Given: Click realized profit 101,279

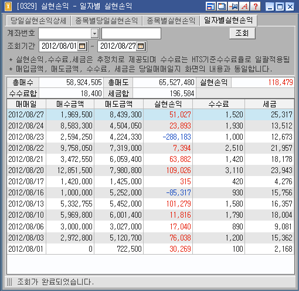Looking at the screenshot, I should coord(179,204).
